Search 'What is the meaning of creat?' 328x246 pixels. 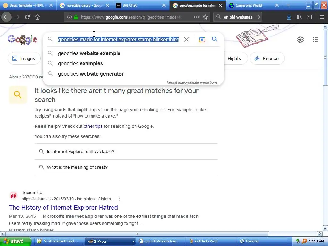[126, 167]
